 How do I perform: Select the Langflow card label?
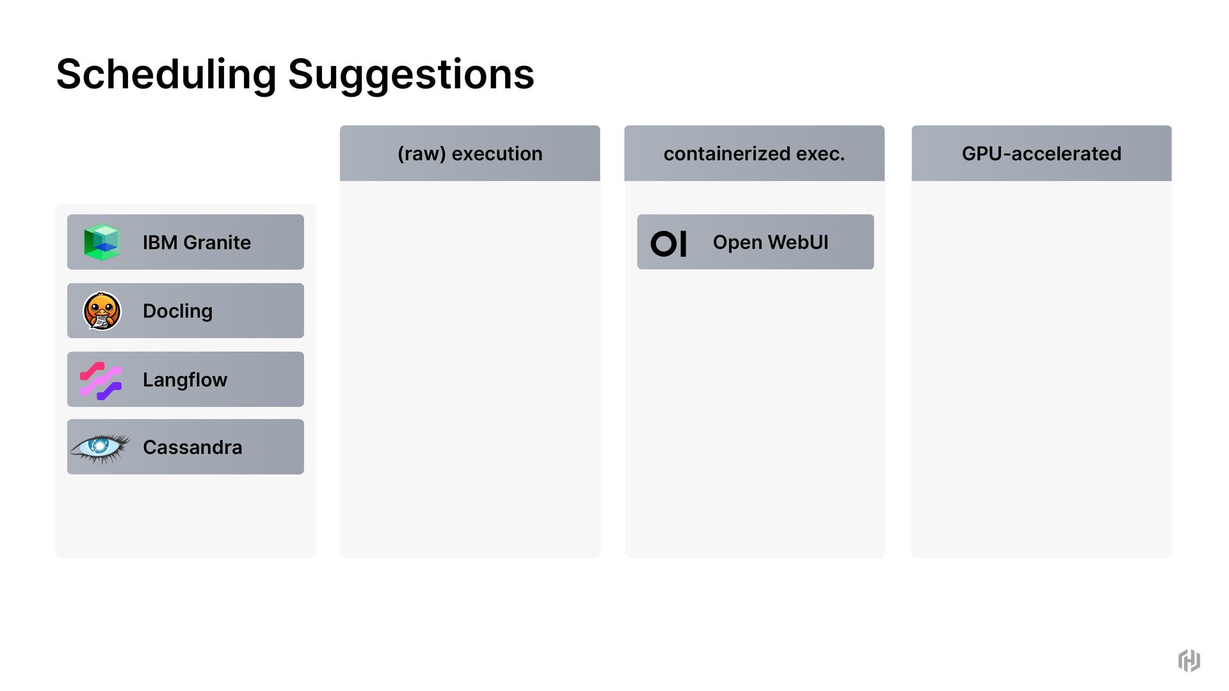point(185,380)
